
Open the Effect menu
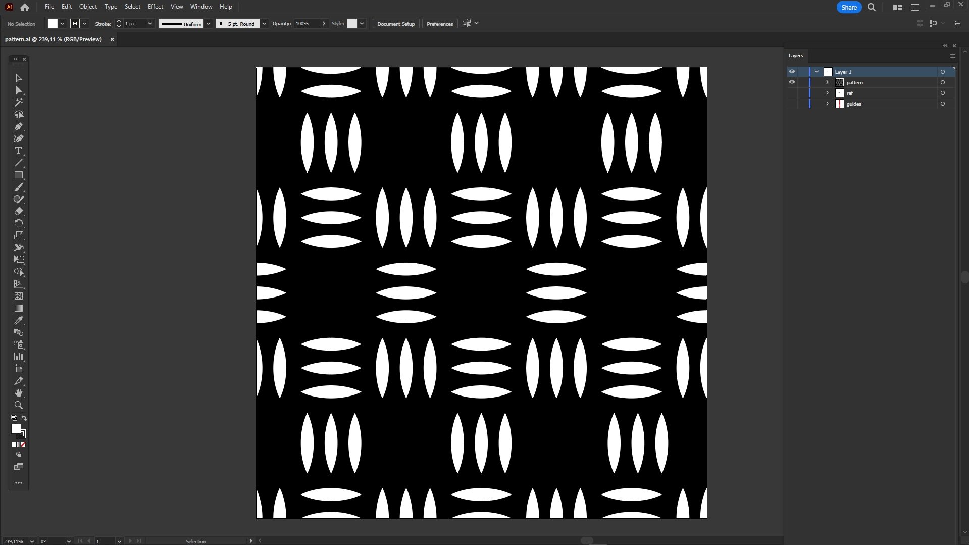coord(155,7)
